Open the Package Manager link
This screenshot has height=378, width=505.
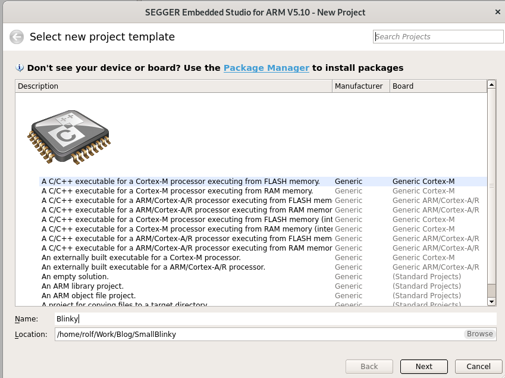[x=266, y=68]
